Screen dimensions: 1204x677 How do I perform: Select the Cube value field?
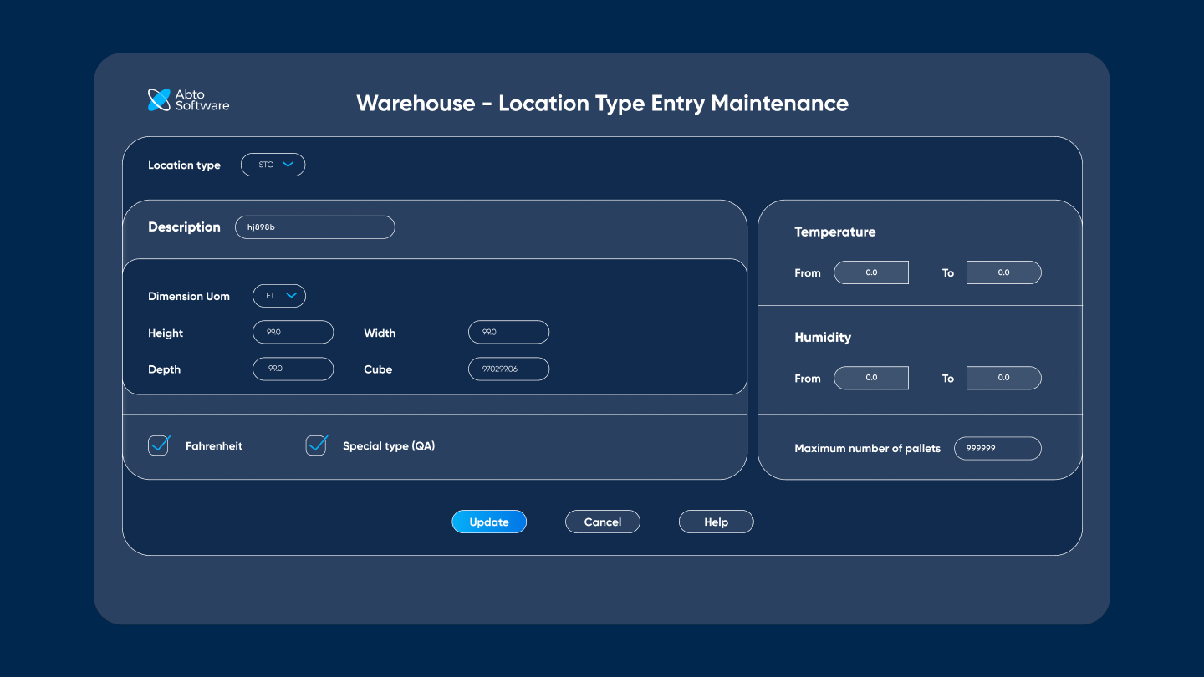point(508,369)
